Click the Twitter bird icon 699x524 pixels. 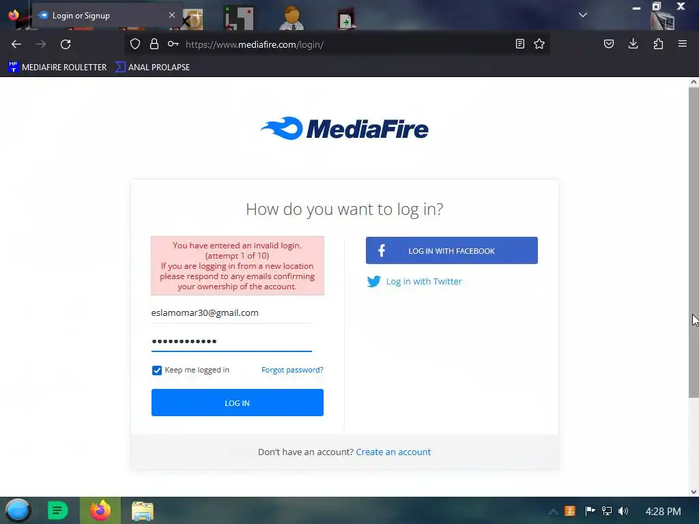click(x=373, y=282)
